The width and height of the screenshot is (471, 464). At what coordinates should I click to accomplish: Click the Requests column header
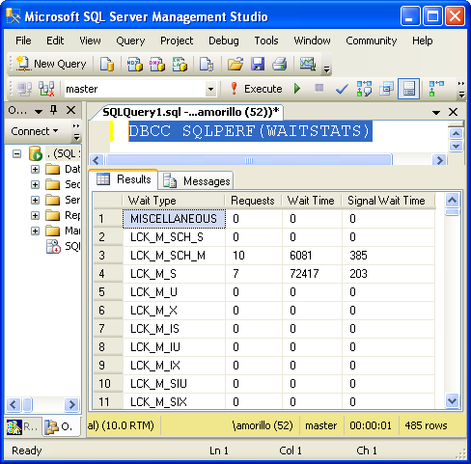(x=254, y=201)
